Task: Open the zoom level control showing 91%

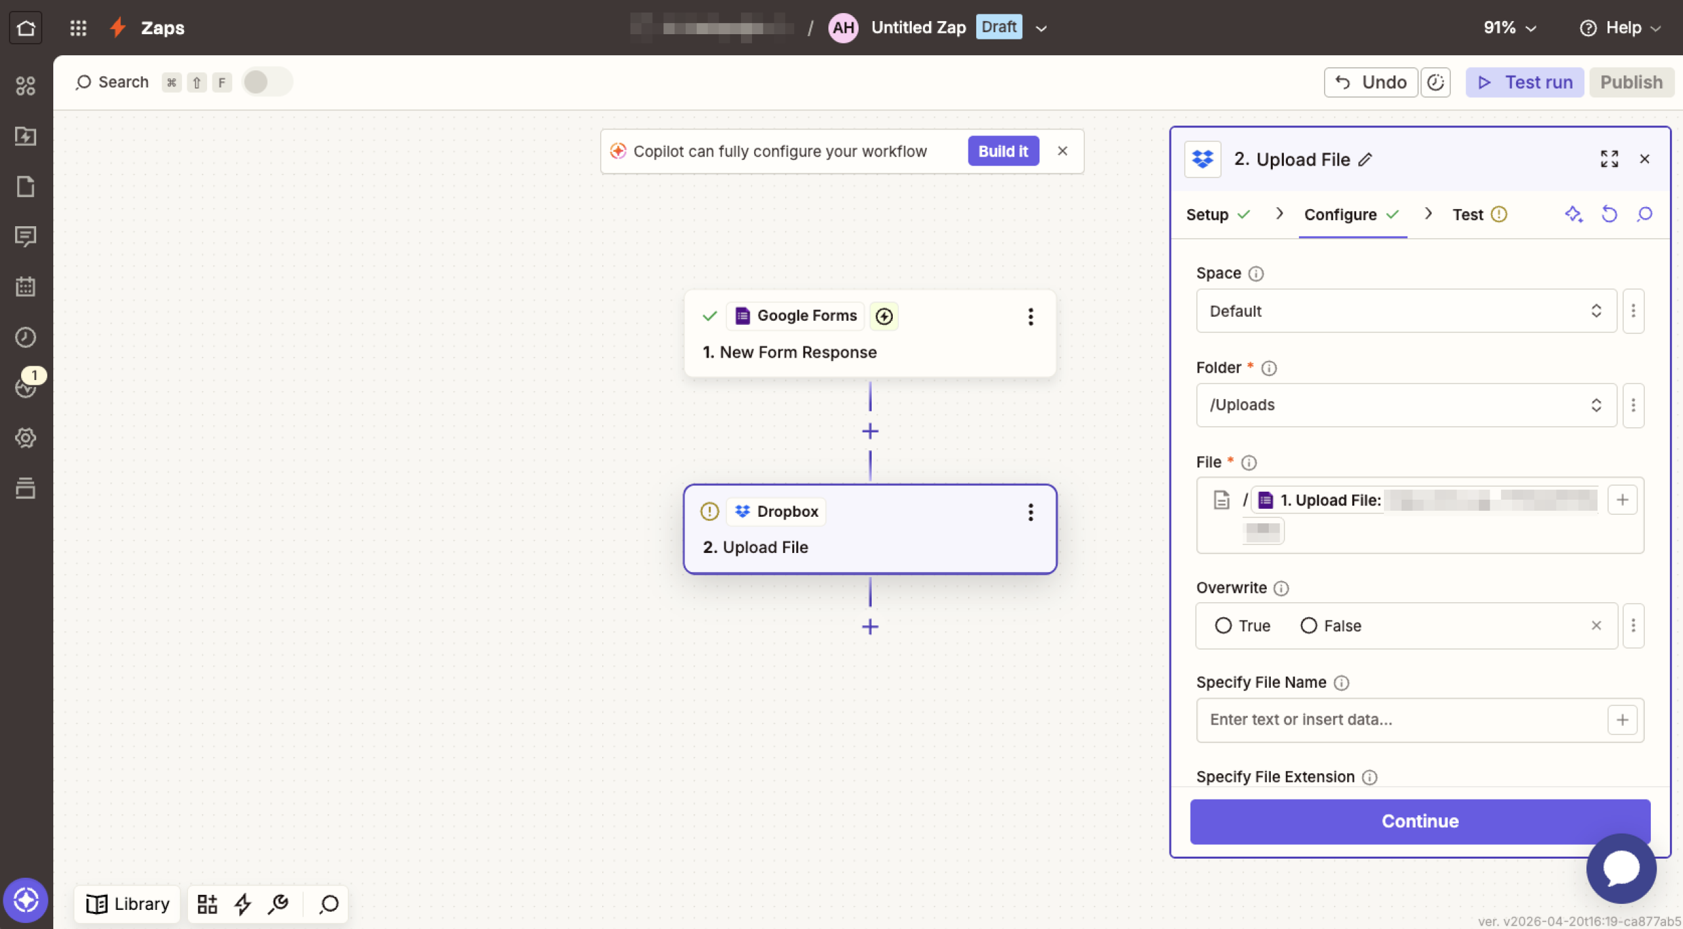Action: [1508, 28]
